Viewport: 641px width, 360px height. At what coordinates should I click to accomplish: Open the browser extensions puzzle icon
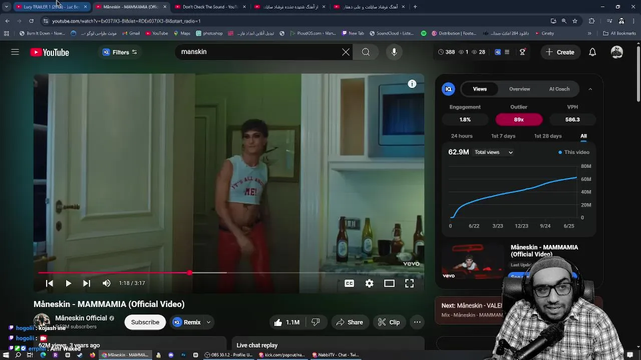(x=591, y=21)
